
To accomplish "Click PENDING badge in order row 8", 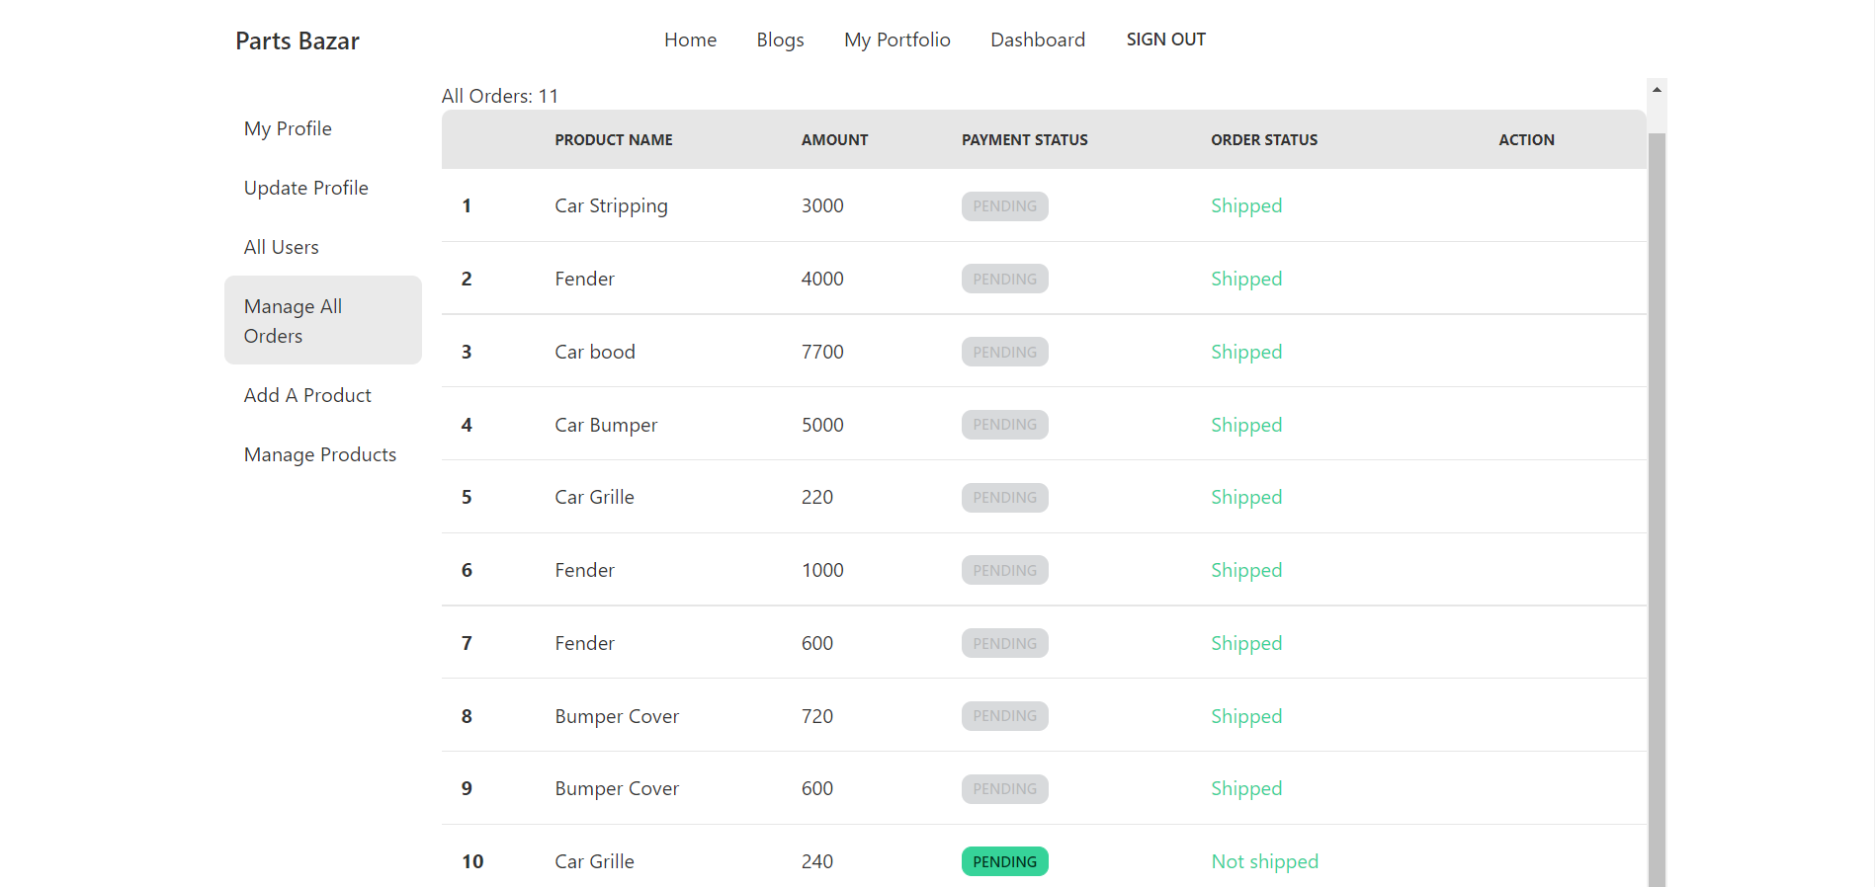I will (x=1004, y=716).
